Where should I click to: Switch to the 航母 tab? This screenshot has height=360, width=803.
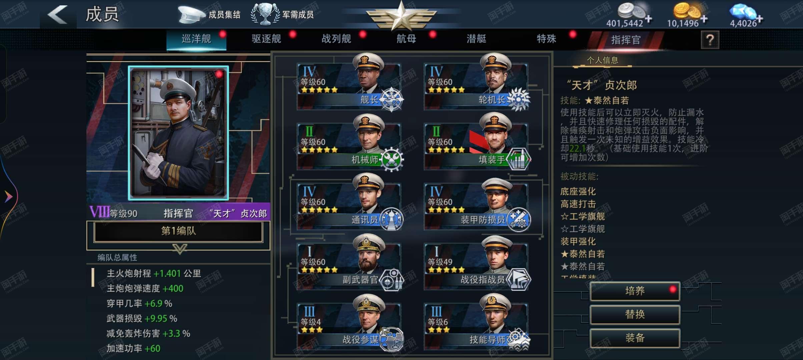(x=406, y=39)
